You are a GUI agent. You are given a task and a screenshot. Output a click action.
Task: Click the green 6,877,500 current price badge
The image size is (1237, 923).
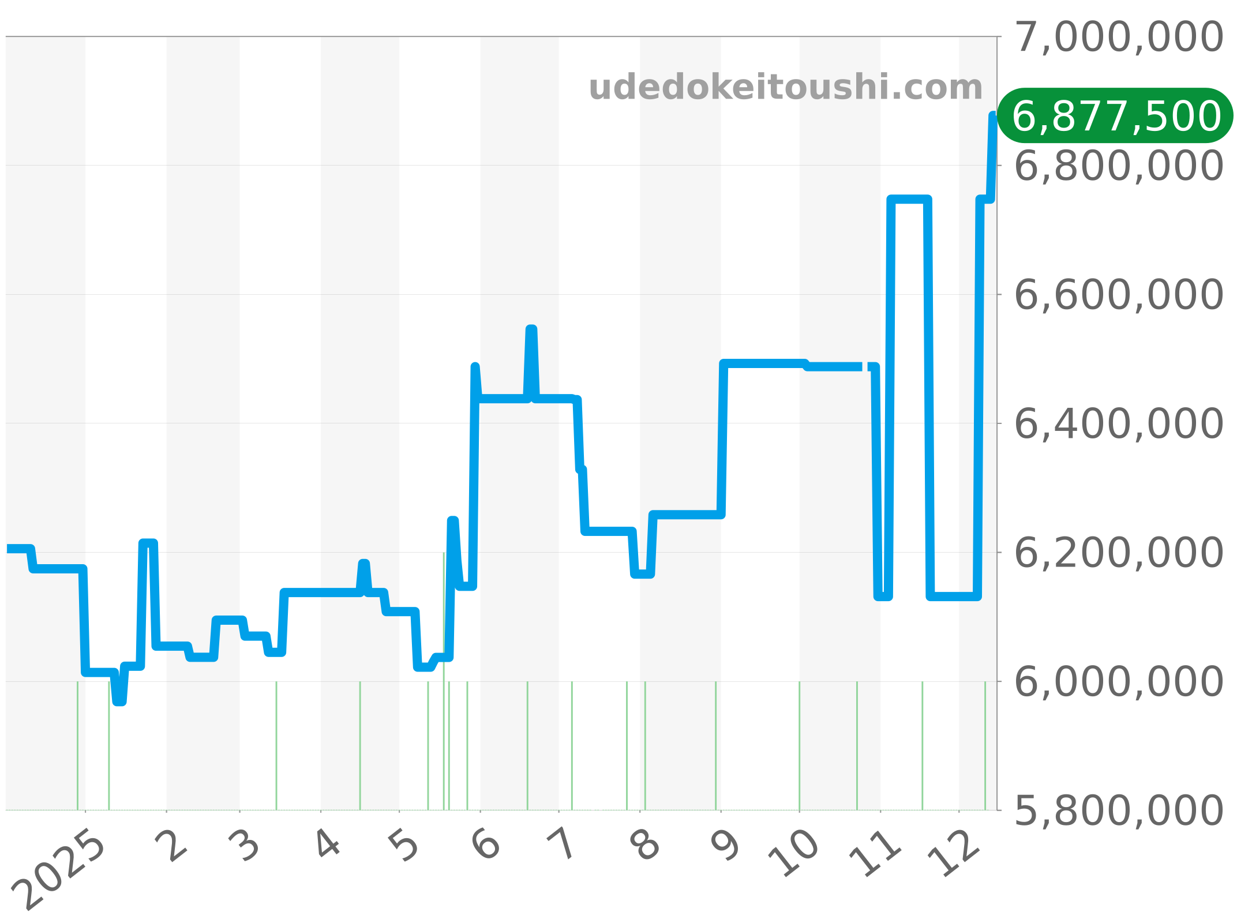click(1116, 116)
